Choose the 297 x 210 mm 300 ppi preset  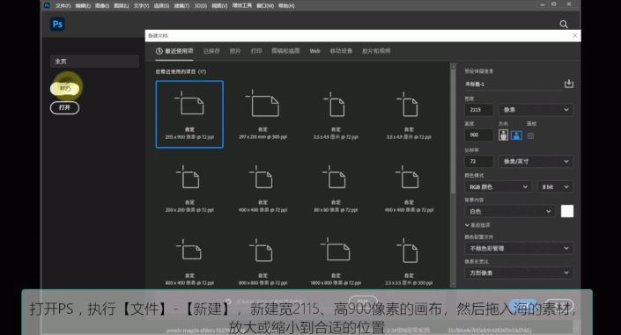(x=263, y=114)
